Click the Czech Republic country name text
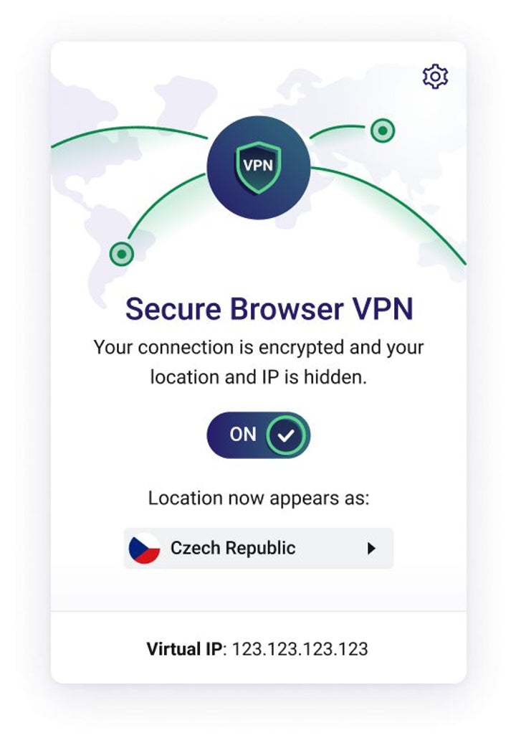The width and height of the screenshot is (516, 743). (x=233, y=548)
